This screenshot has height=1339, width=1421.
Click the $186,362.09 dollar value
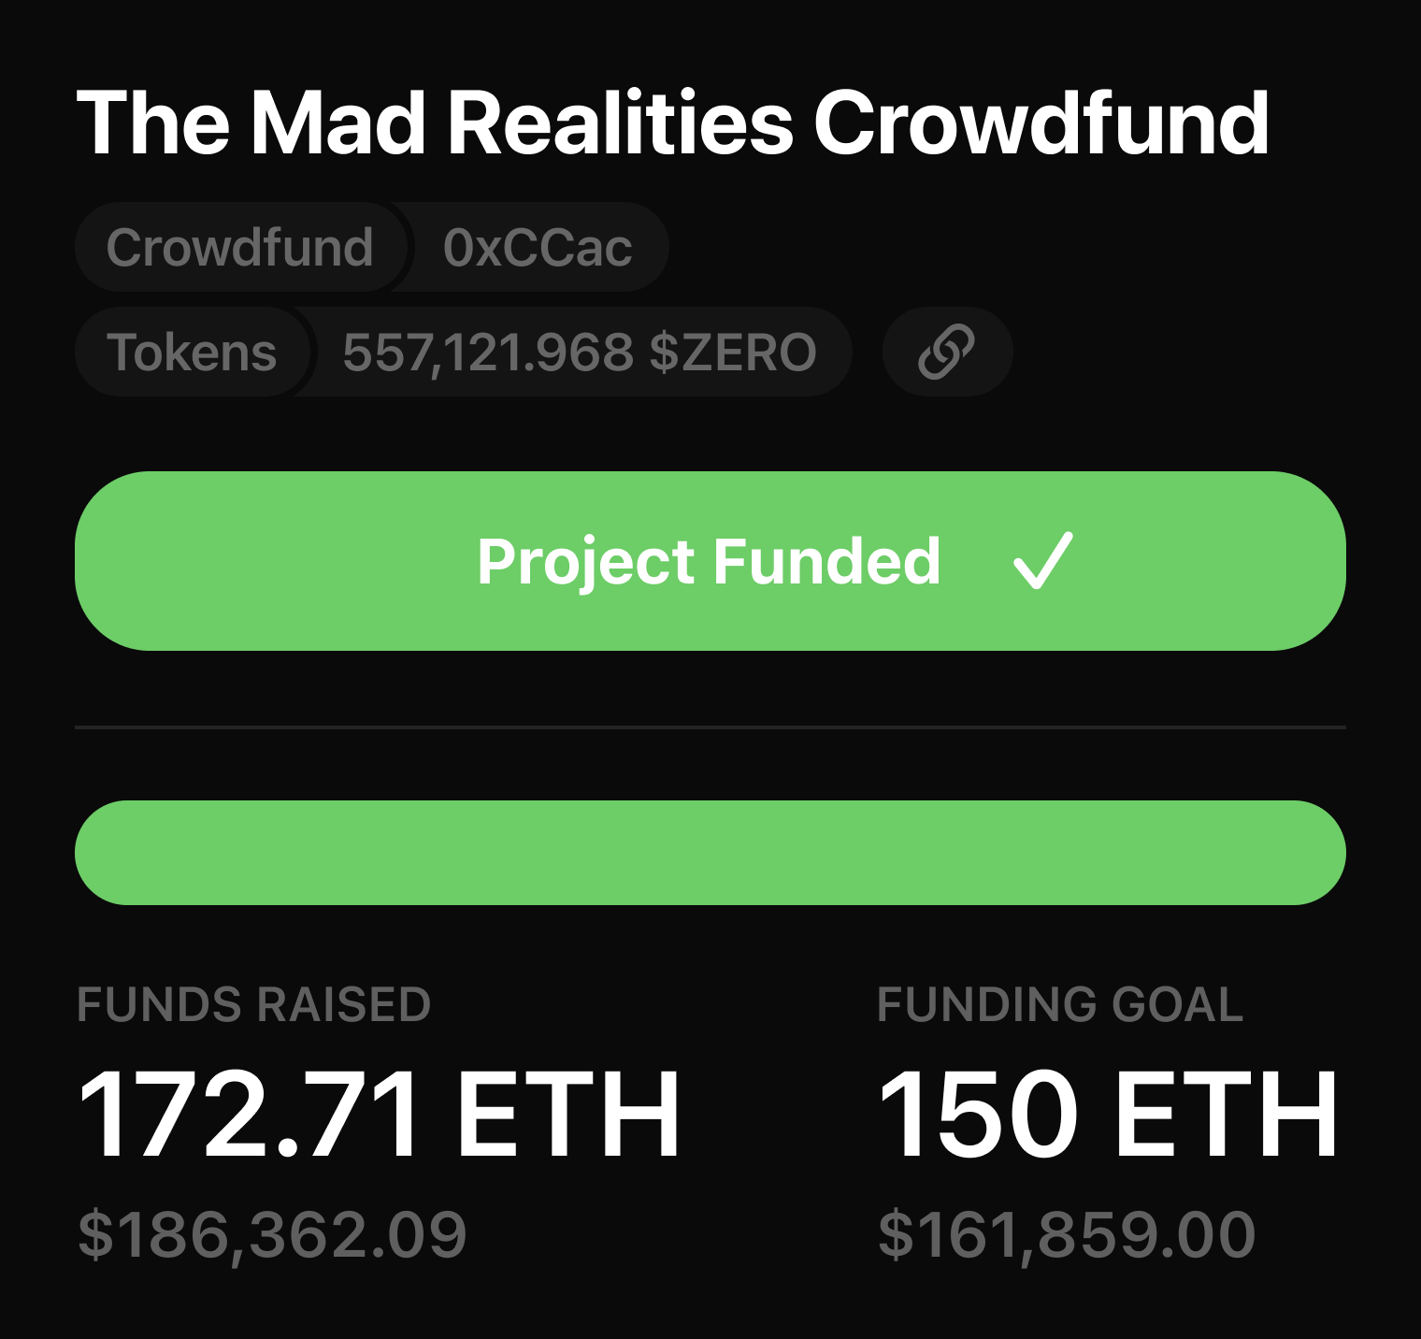click(x=272, y=1234)
